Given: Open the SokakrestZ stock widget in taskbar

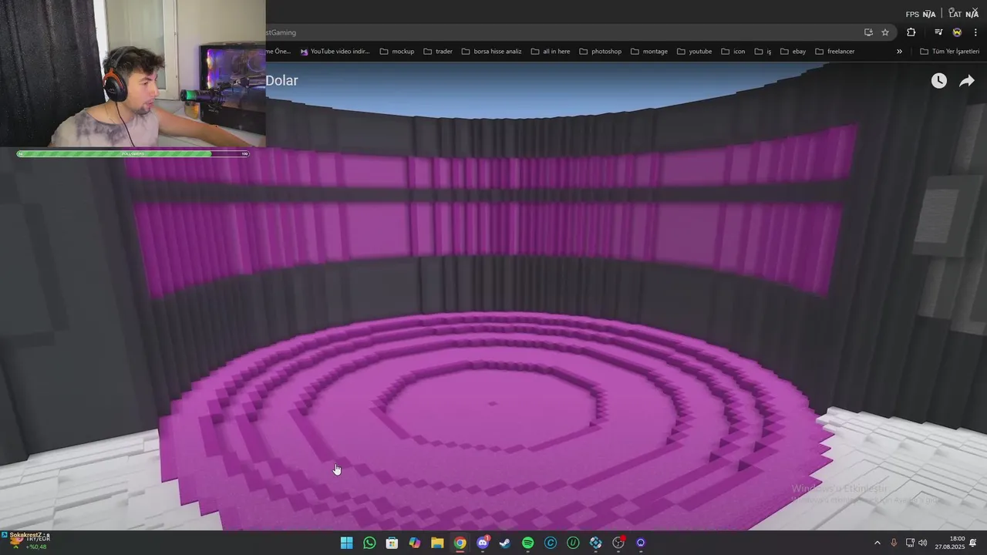Looking at the screenshot, I should click(x=26, y=541).
